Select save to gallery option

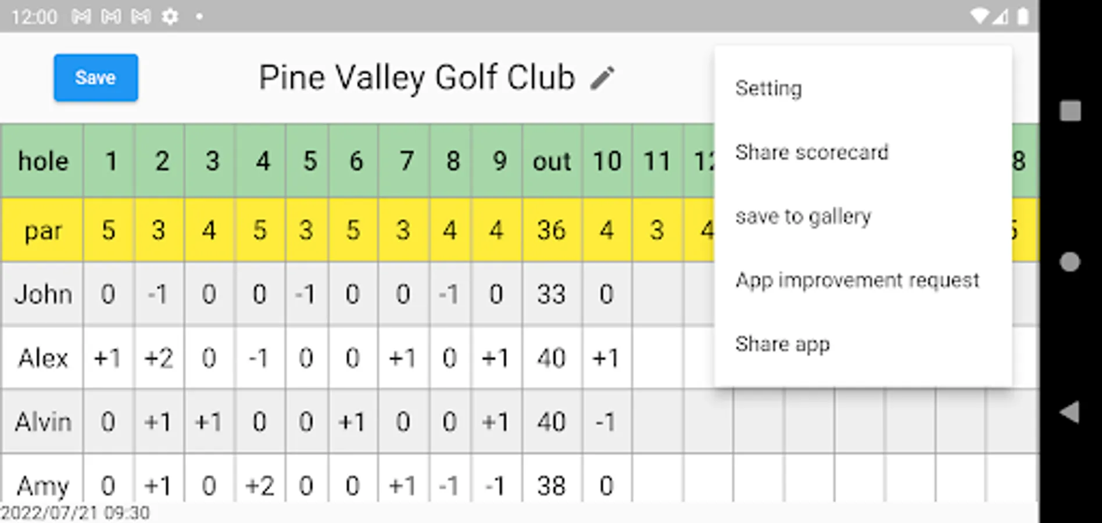(x=803, y=216)
